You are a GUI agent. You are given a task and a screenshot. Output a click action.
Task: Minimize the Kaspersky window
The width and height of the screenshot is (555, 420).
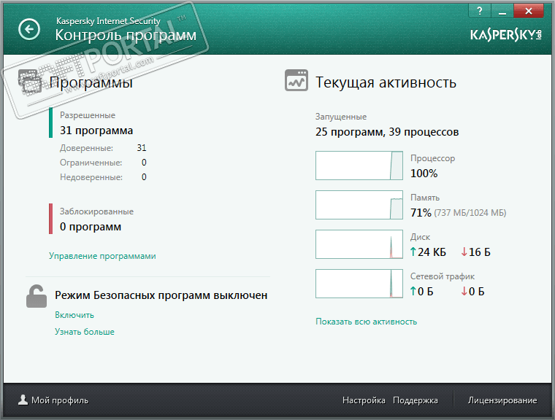tap(502, 11)
